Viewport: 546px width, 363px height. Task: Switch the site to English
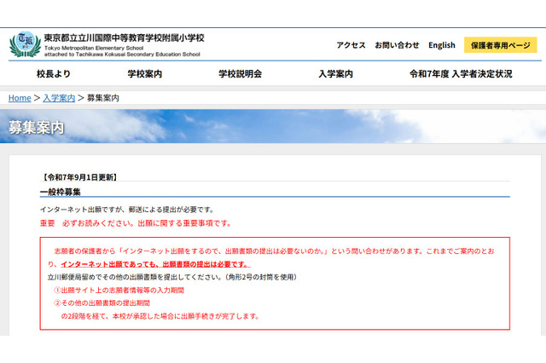[x=442, y=45]
